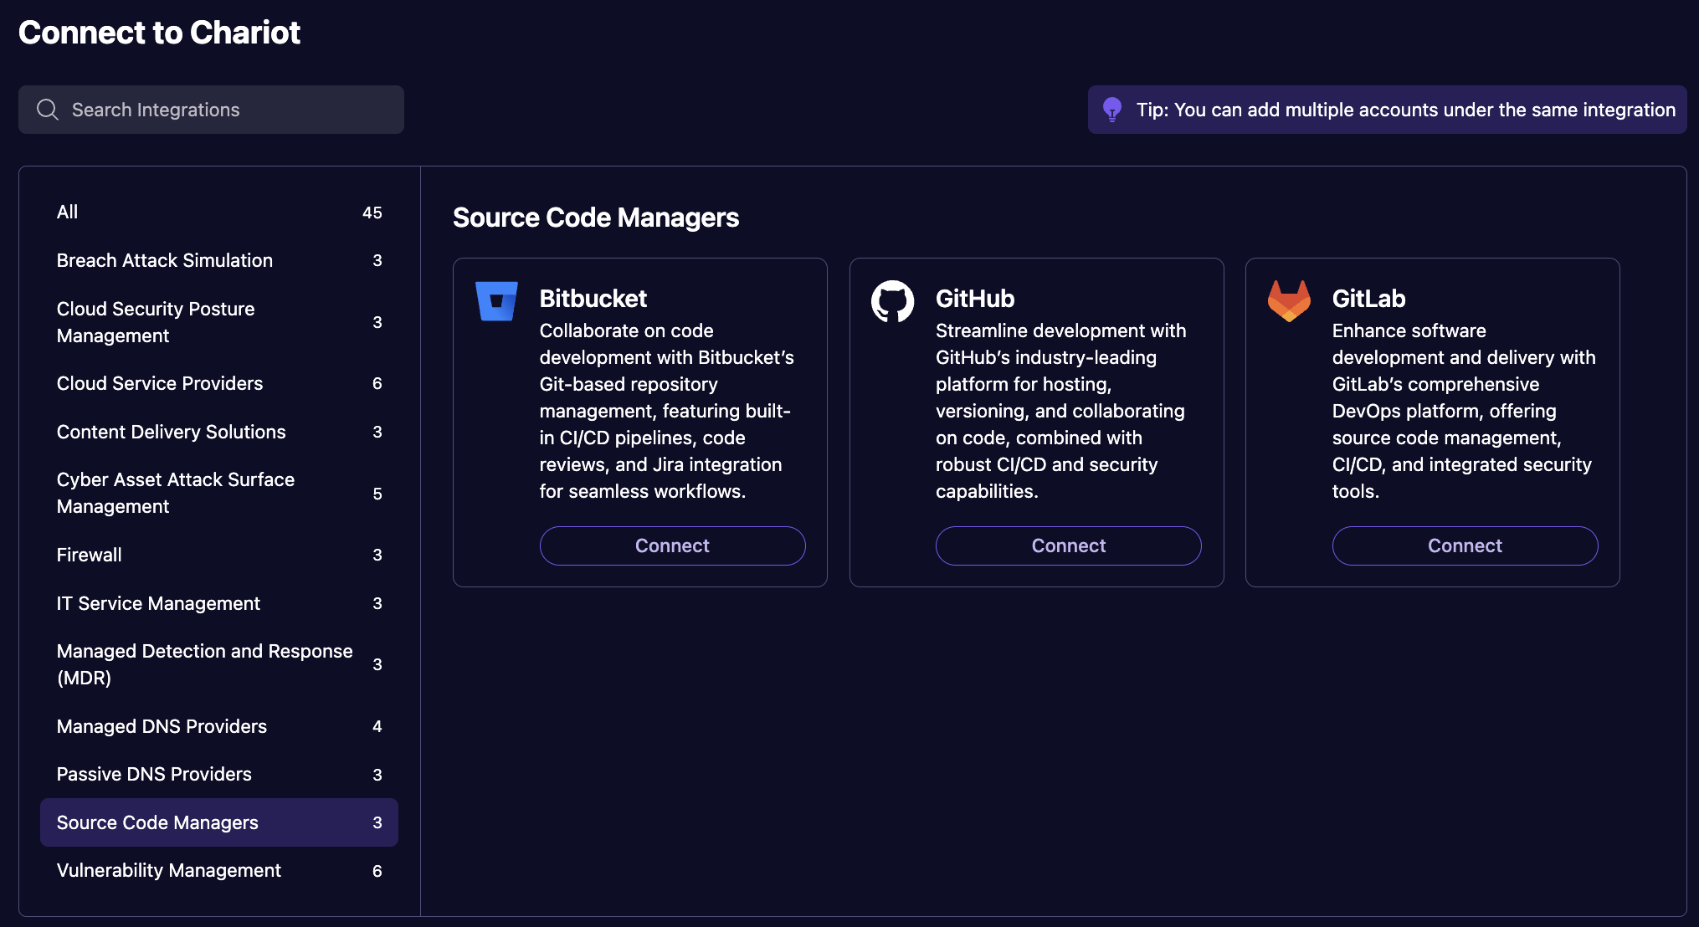Click the magnifier icon in the search box
This screenshot has height=927, width=1699.
pyautogui.click(x=48, y=110)
